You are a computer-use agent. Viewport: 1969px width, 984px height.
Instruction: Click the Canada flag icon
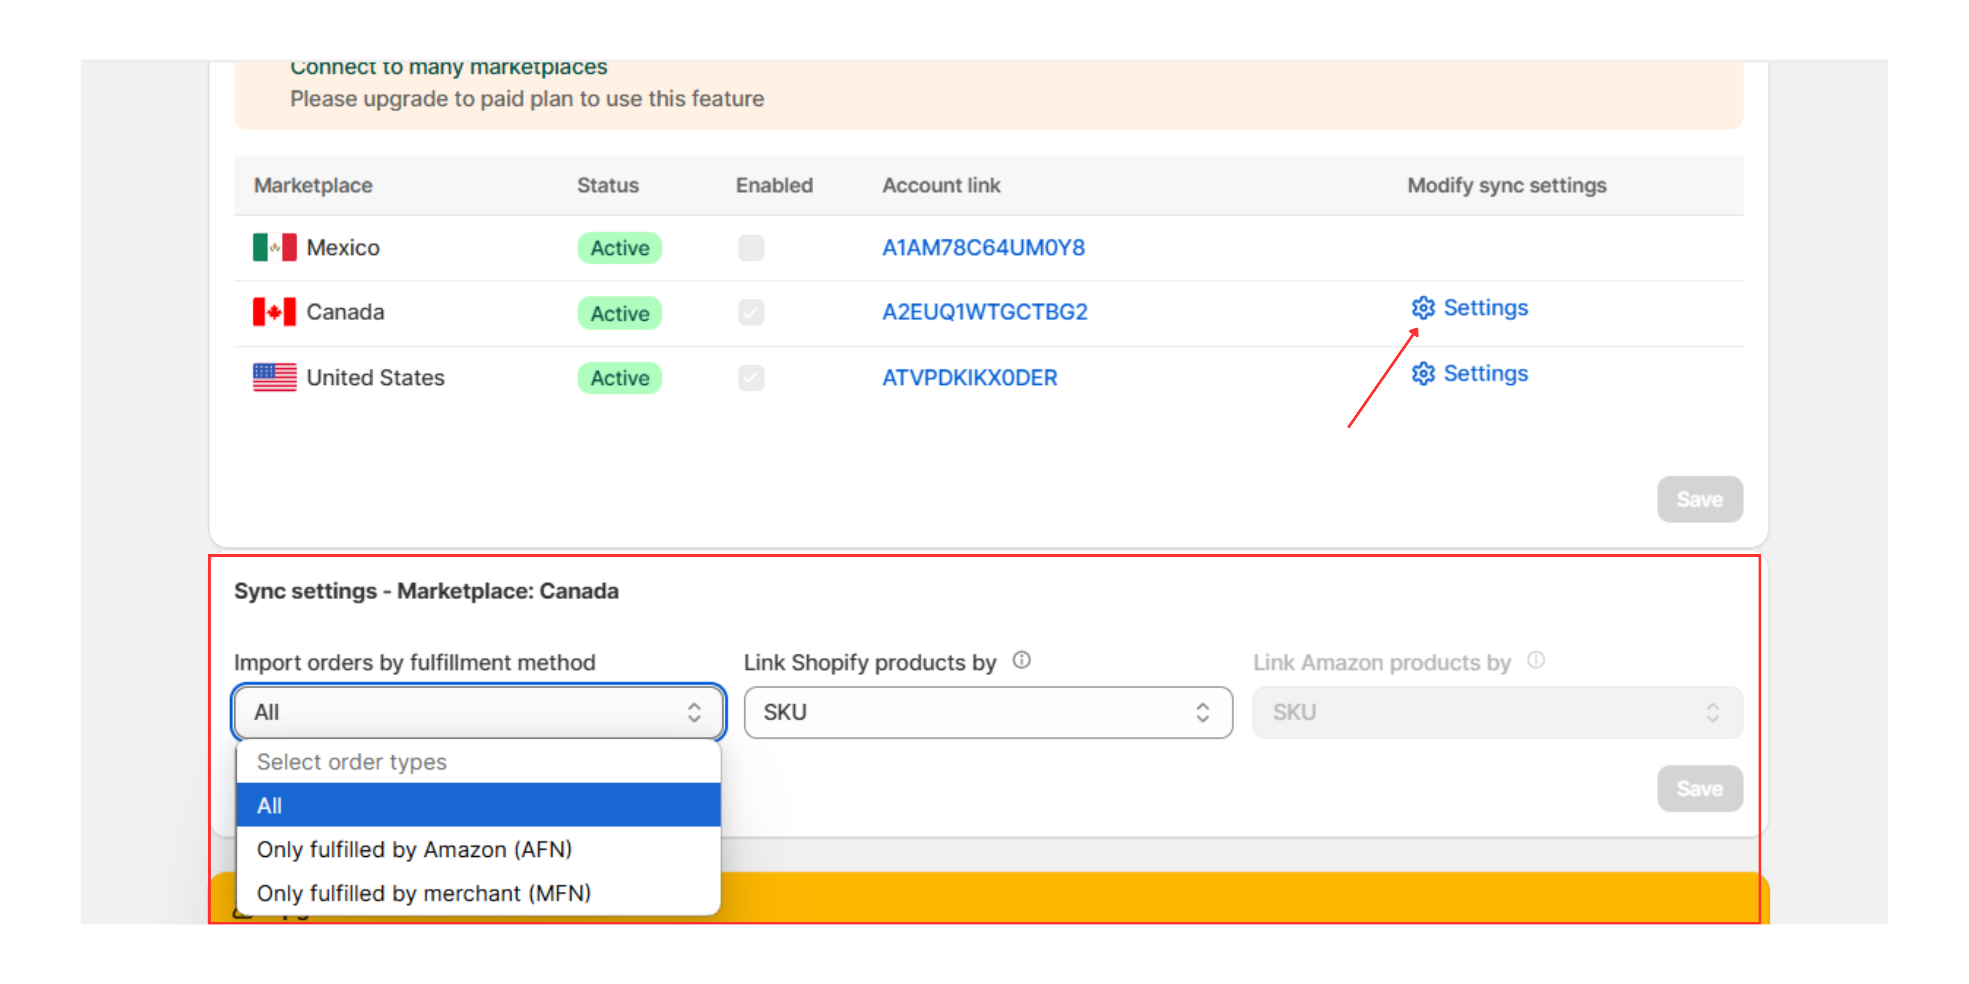pyautogui.click(x=275, y=312)
